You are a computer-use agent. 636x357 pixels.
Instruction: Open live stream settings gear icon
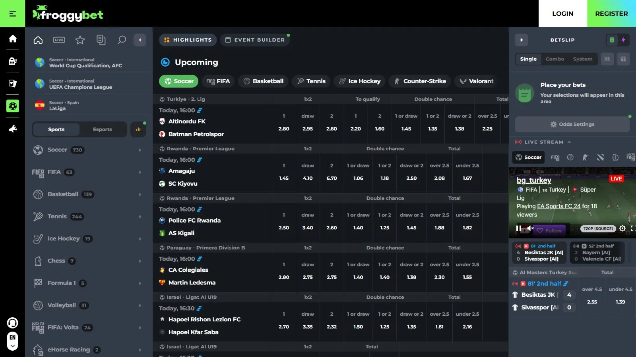(622, 228)
